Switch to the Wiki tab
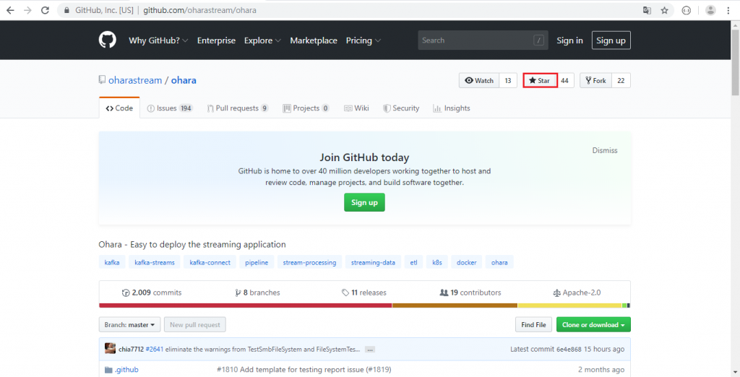740x377 pixels. [x=356, y=108]
